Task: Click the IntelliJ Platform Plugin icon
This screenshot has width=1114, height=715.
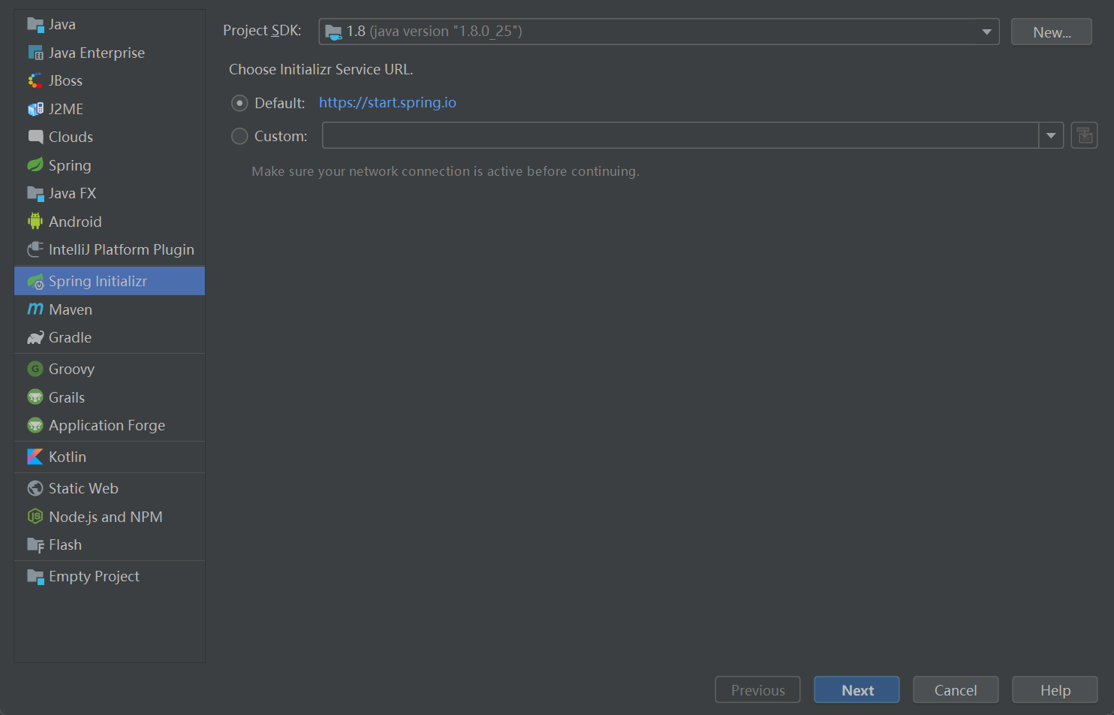Action: tap(35, 249)
